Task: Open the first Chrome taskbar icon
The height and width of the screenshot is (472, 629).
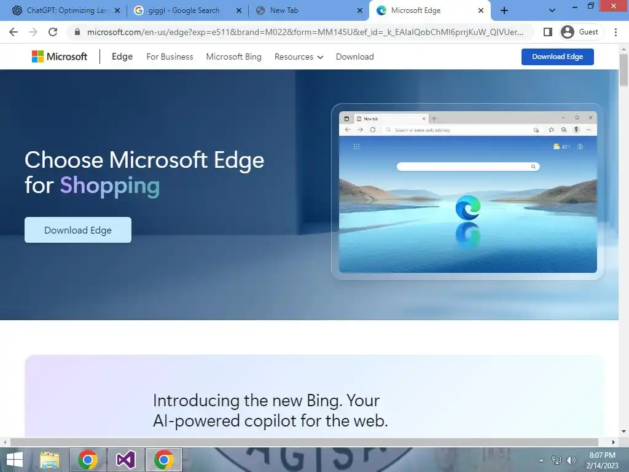Action: tap(88, 460)
